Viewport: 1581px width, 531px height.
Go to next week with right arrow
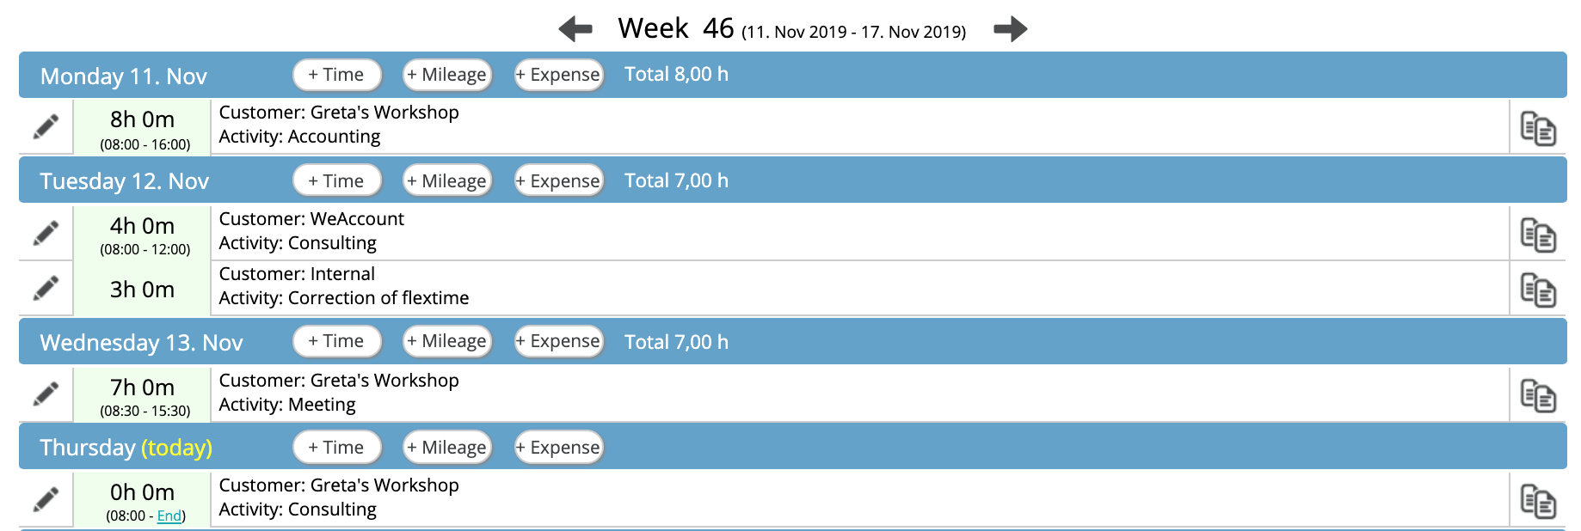tap(1011, 29)
